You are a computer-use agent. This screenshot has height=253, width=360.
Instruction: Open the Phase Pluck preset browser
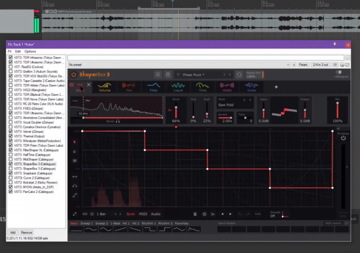click(x=194, y=75)
